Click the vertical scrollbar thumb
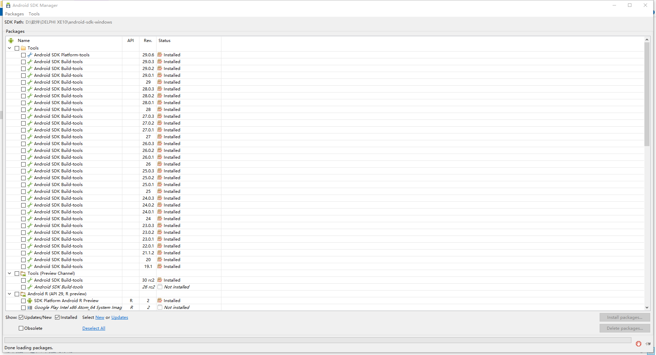The height and width of the screenshot is (355, 656). 647,95
